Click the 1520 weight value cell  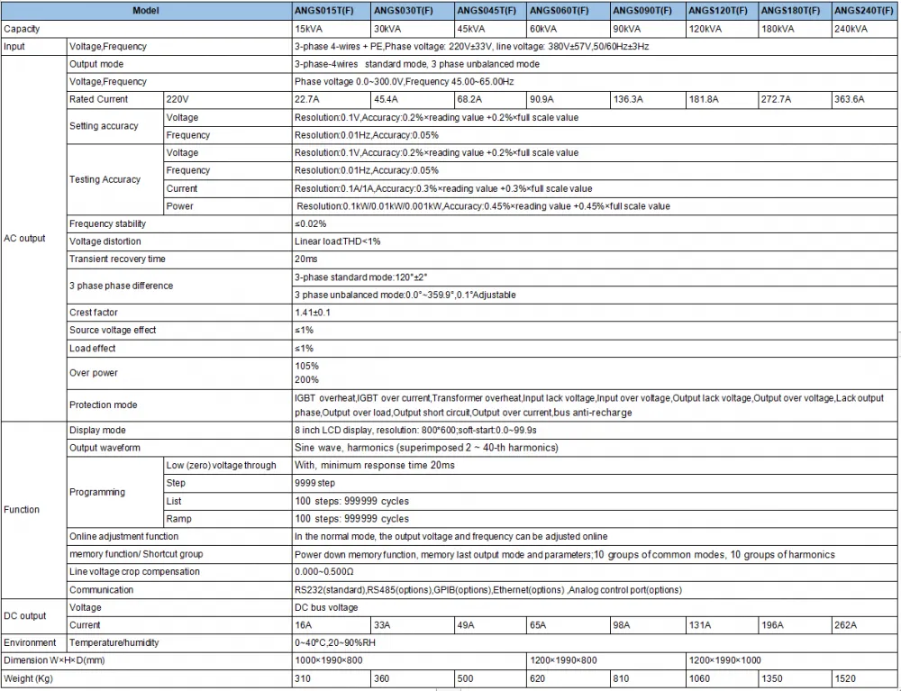(864, 678)
